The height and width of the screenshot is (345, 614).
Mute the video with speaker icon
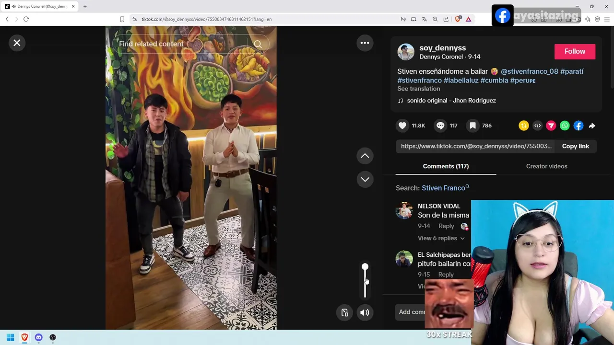365,312
